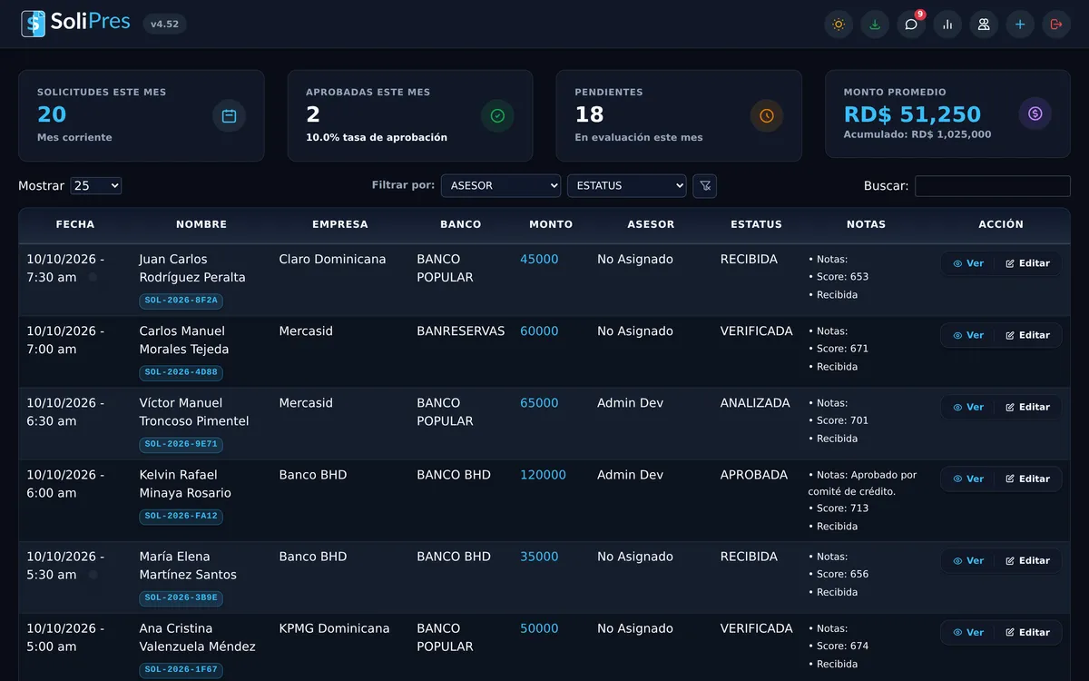This screenshot has height=681, width=1089.
Task: Click the BANRESERVAS bank cell
Action: 461,331
